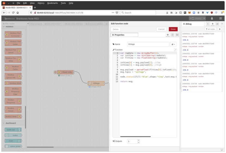226x153 pixels.
Task: Open Firefox downloads arrow icon
Action: coord(167,13)
